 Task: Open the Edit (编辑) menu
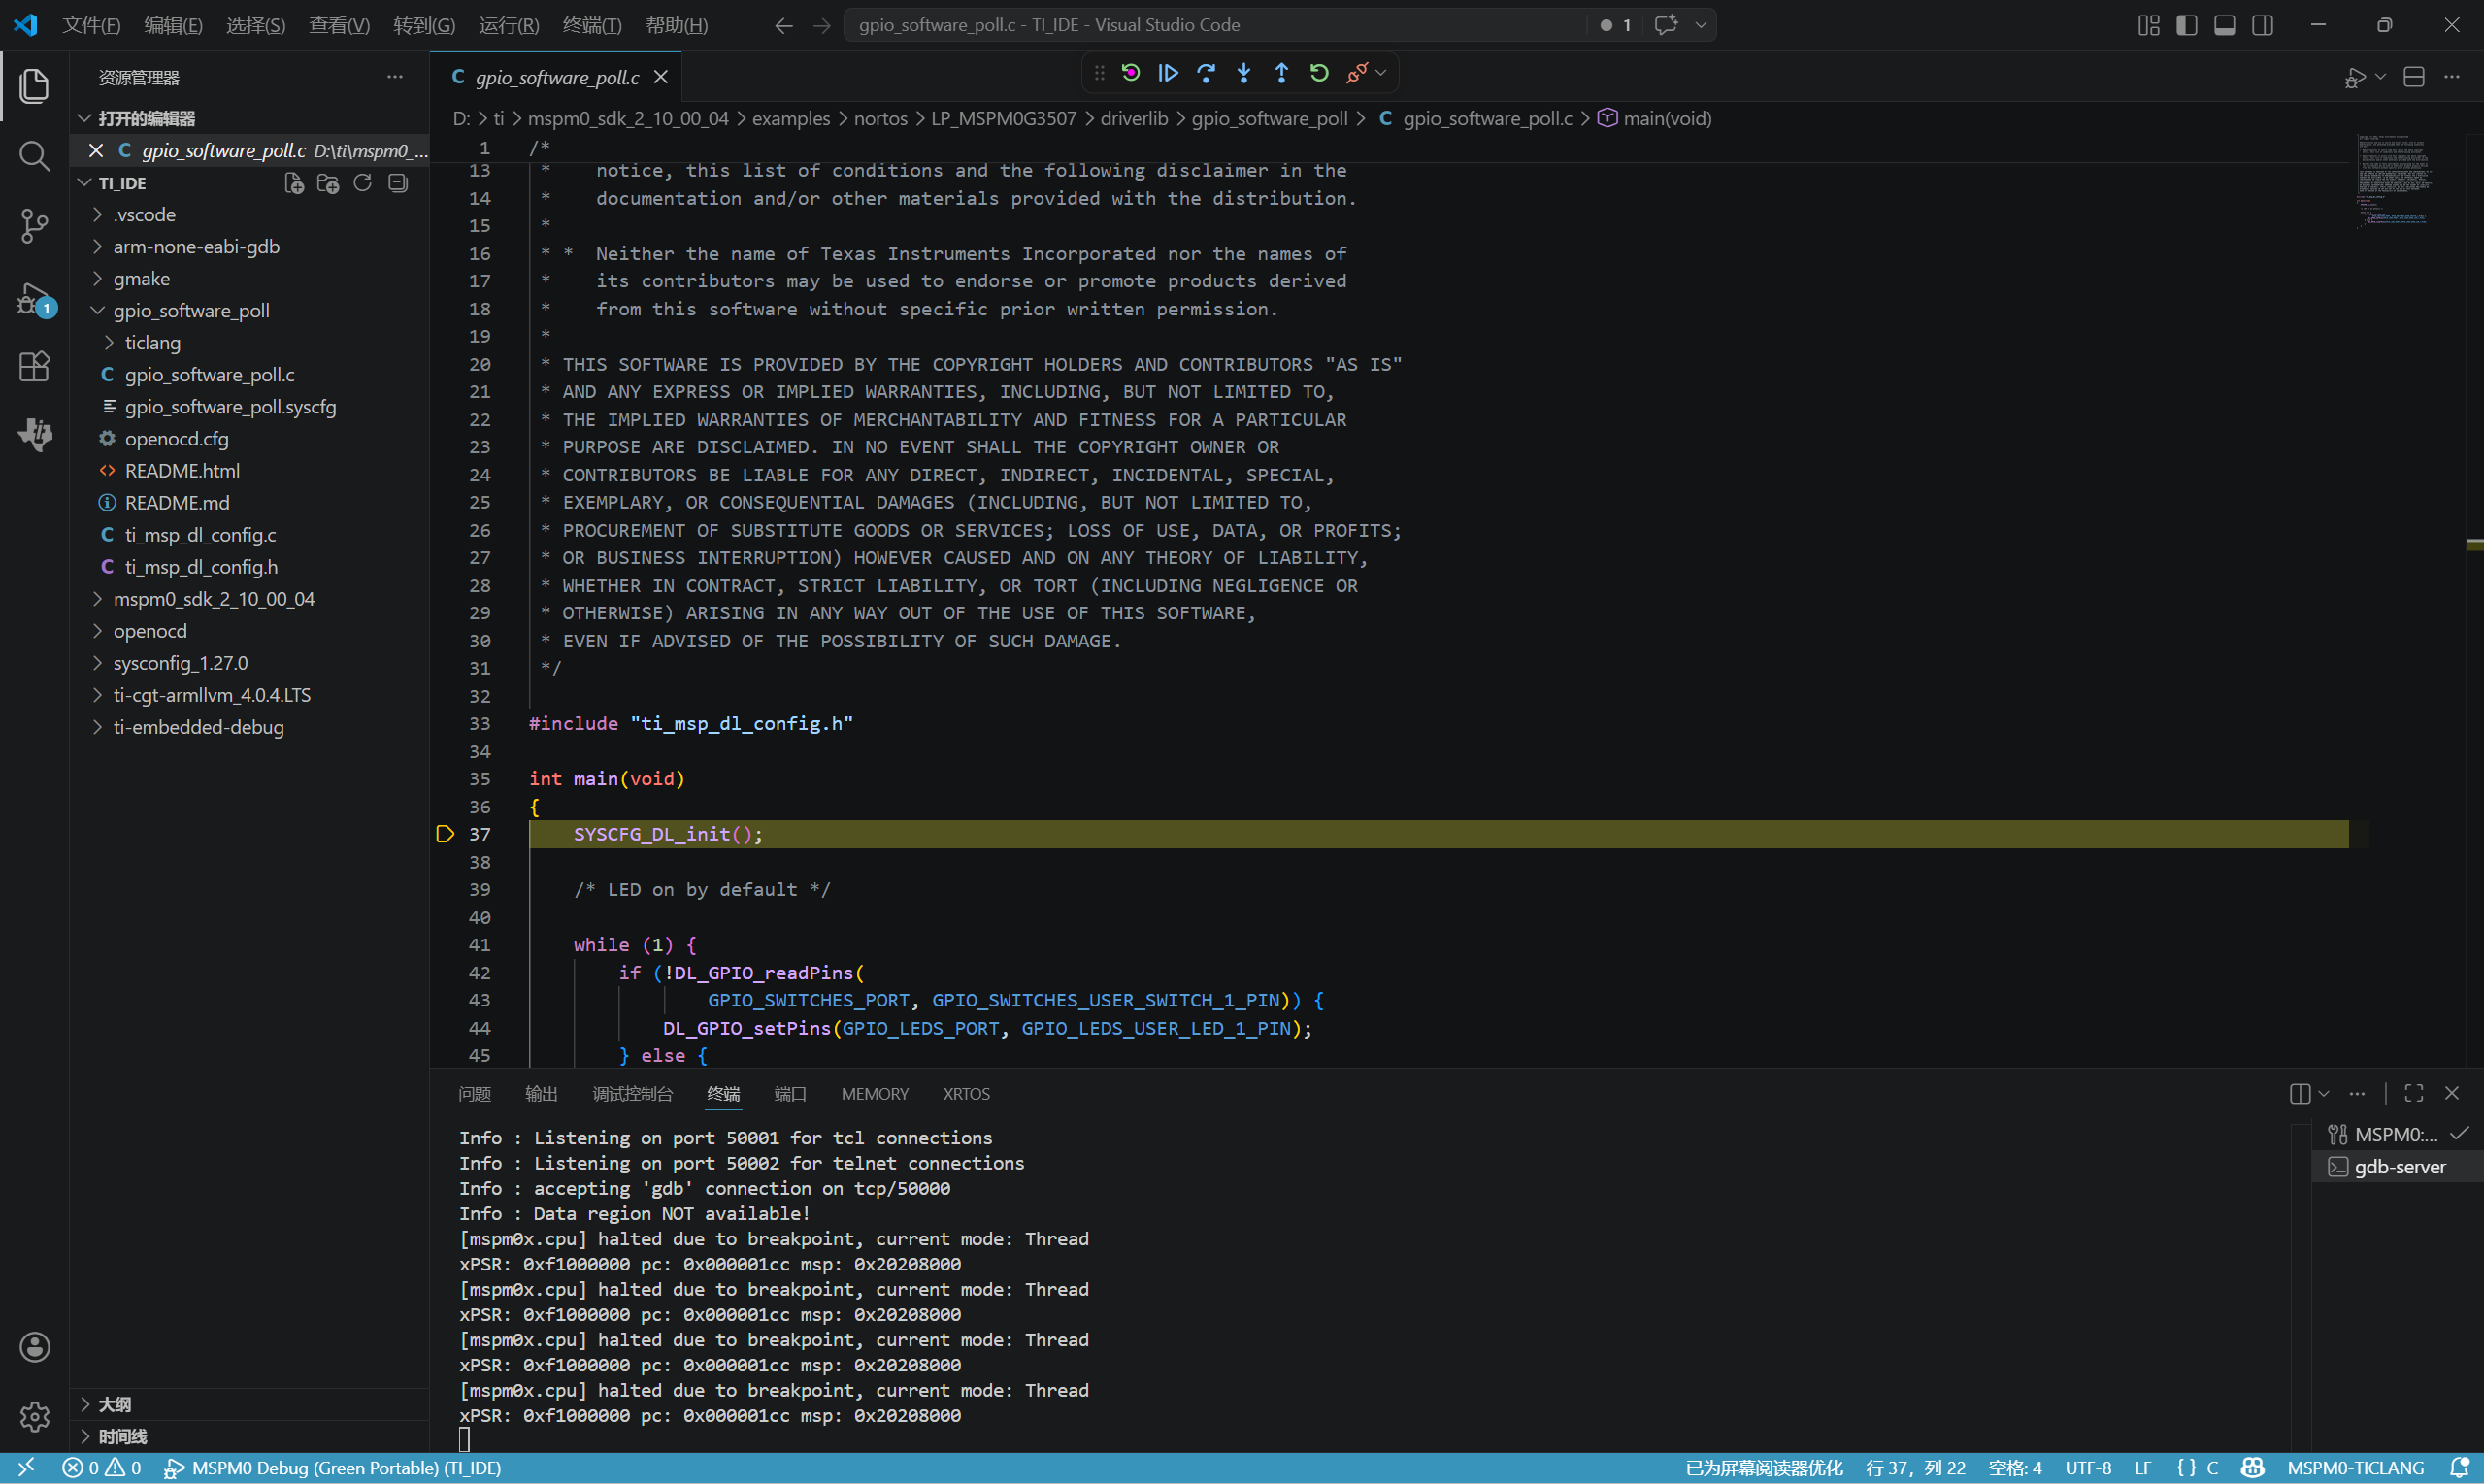173,25
